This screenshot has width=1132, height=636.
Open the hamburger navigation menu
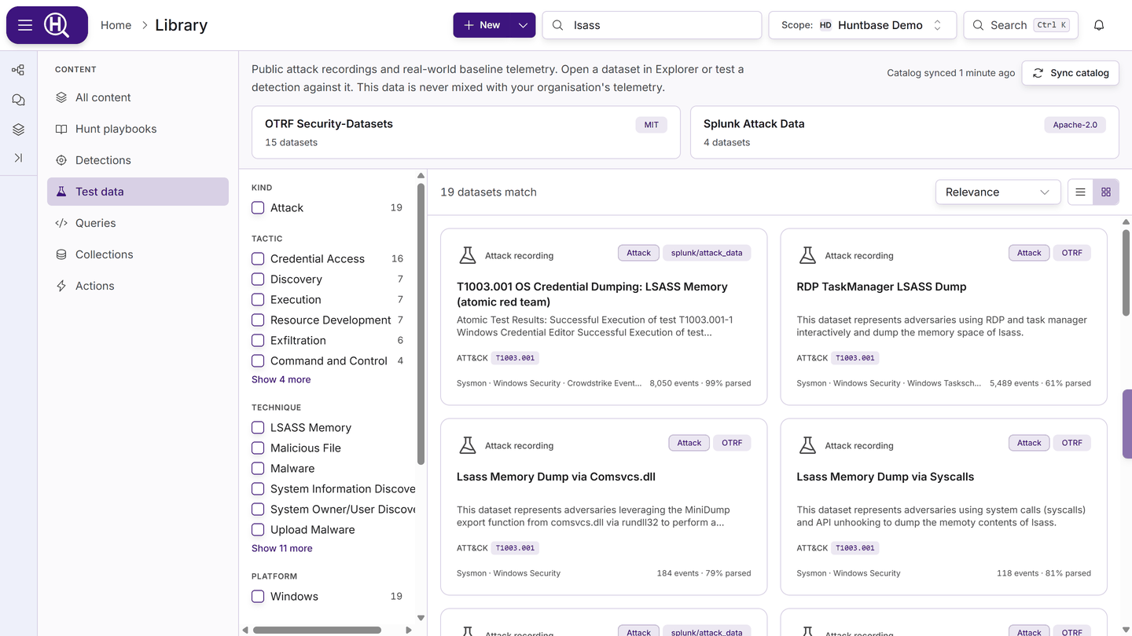[25, 25]
